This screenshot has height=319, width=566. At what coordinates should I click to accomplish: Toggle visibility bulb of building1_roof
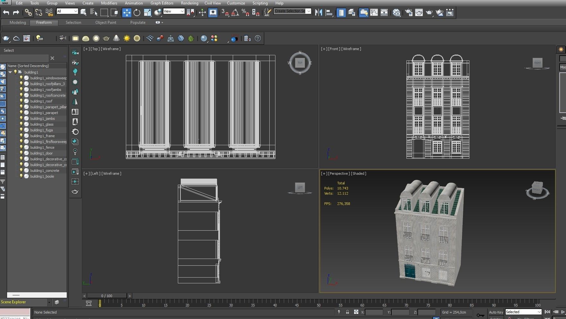[21, 101]
